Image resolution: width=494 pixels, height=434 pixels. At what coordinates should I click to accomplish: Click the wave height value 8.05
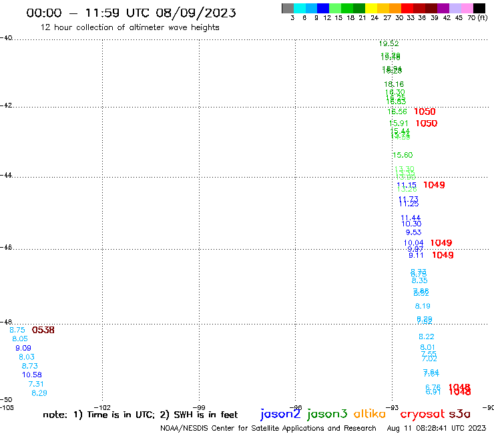[x=20, y=339]
